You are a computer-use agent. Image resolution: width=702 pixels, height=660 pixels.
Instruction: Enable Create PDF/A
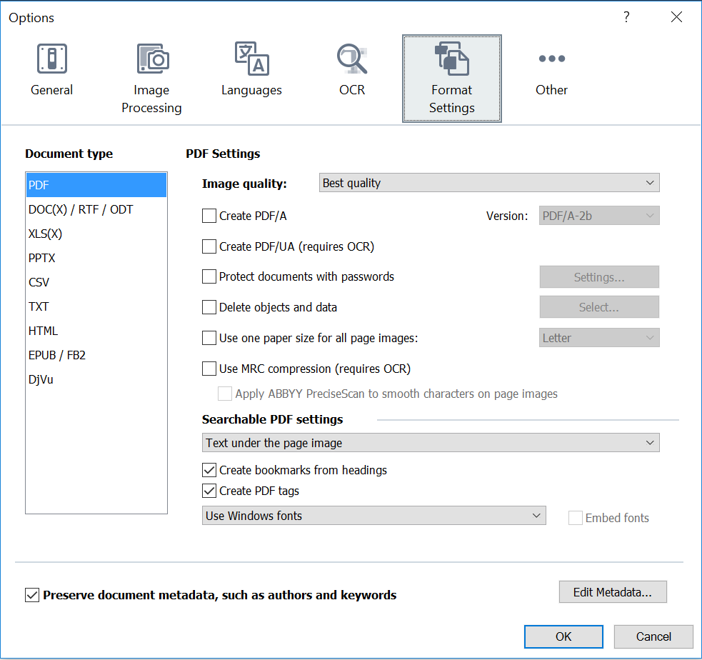click(x=209, y=215)
